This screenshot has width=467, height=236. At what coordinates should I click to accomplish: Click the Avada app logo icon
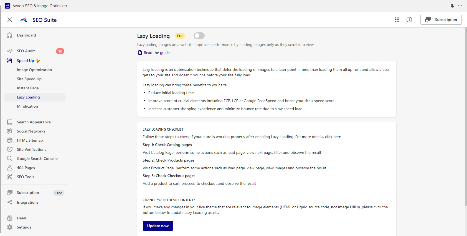coord(7,6)
